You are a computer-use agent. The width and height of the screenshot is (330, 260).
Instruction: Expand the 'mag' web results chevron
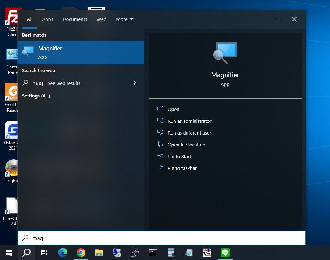click(x=135, y=83)
